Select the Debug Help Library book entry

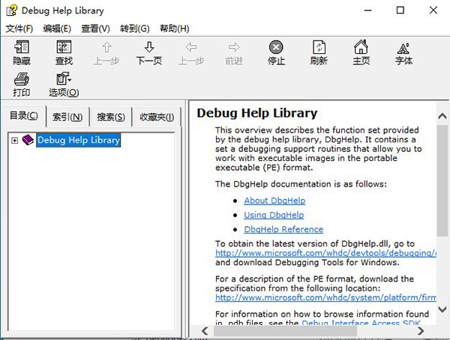pyautogui.click(x=78, y=140)
